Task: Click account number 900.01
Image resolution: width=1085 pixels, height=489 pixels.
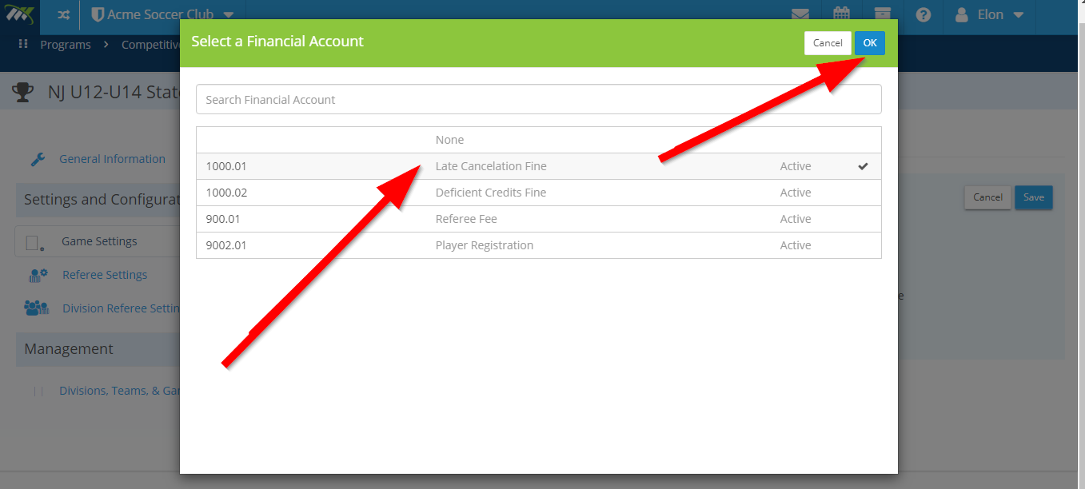Action: click(223, 219)
